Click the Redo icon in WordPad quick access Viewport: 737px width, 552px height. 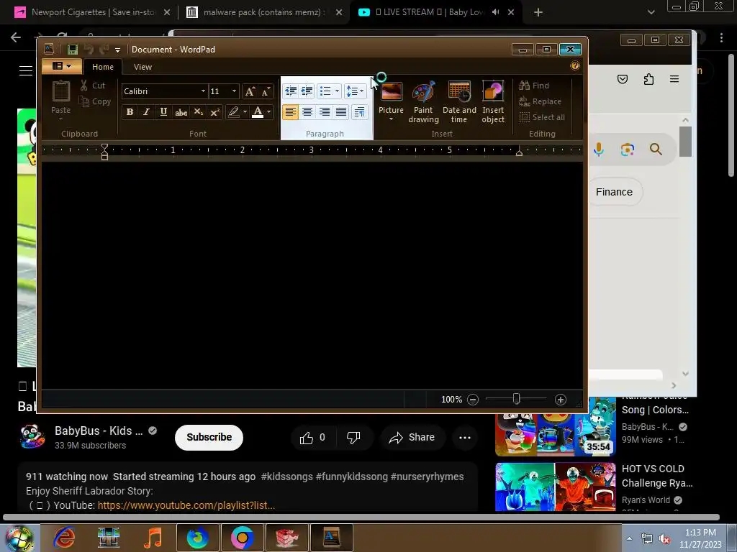tap(104, 50)
